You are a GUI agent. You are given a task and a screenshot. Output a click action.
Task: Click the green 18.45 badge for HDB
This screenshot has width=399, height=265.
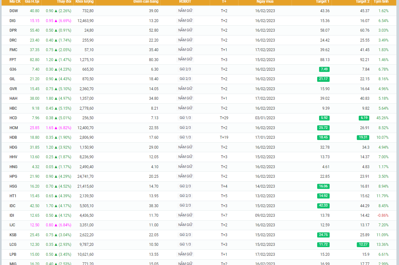click(x=324, y=137)
